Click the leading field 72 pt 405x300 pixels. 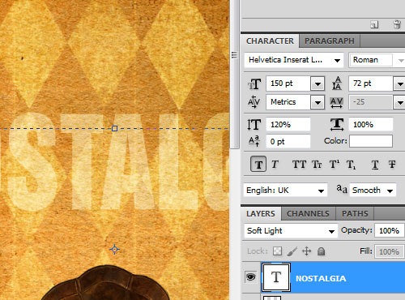[x=371, y=84]
